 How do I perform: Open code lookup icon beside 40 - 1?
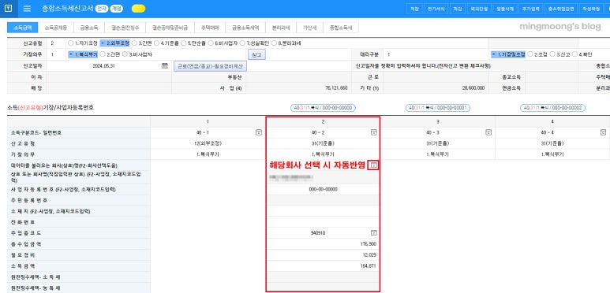point(258,132)
